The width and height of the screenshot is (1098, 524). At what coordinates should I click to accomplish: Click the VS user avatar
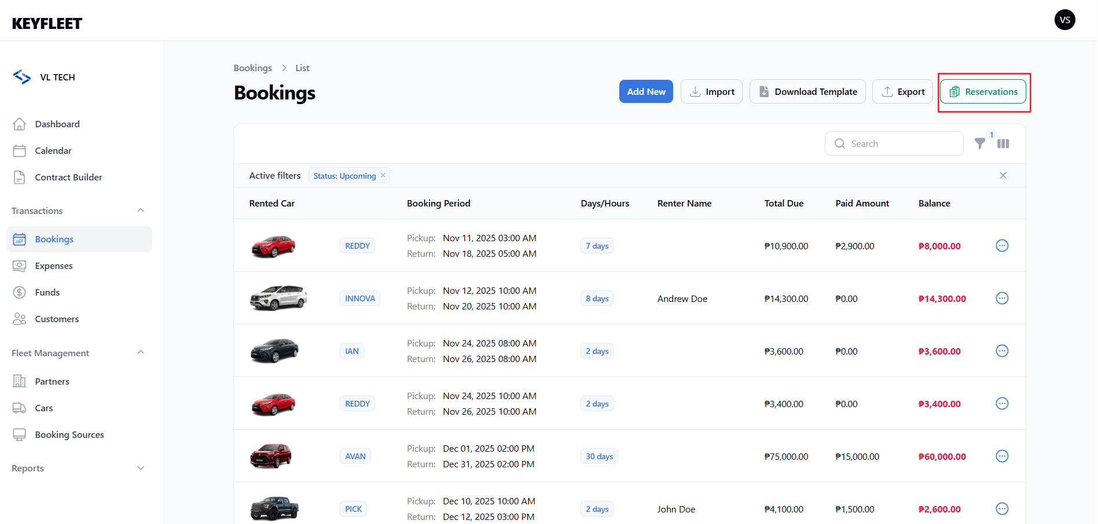(x=1064, y=20)
